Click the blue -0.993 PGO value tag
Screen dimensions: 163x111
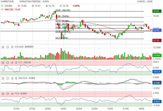pos(157,101)
